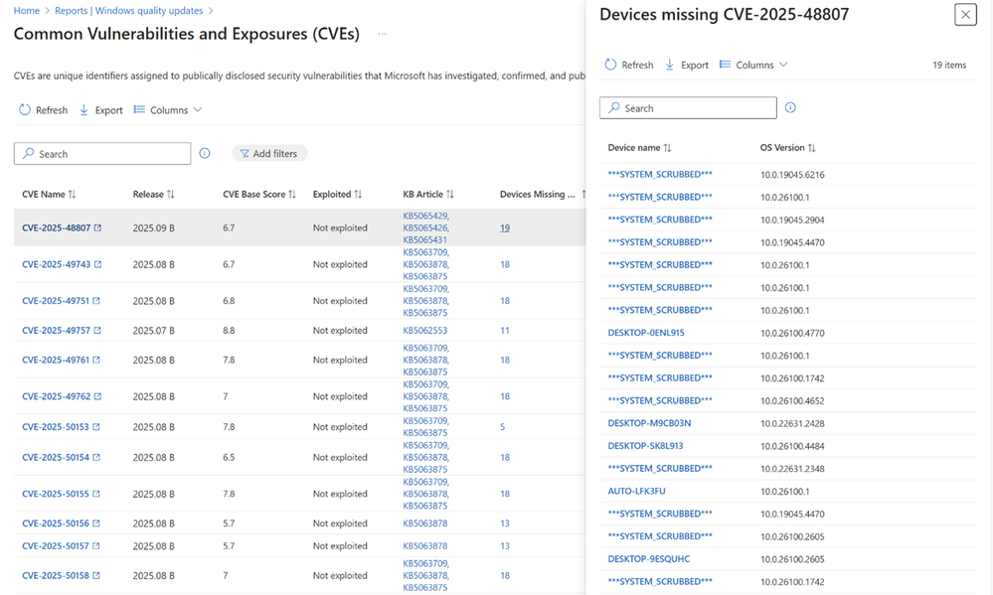Screen dimensions: 993x595
Task: Open CVE-2025-50158 link
Action: 56,575
